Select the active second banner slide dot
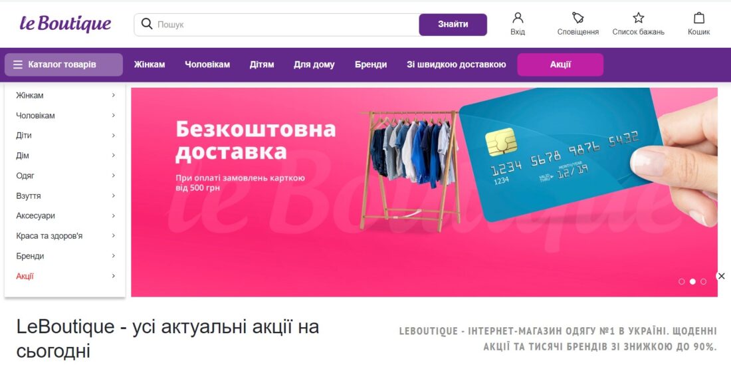 [692, 281]
